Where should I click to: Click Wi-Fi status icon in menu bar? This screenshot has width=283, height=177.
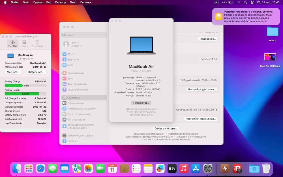239,2
